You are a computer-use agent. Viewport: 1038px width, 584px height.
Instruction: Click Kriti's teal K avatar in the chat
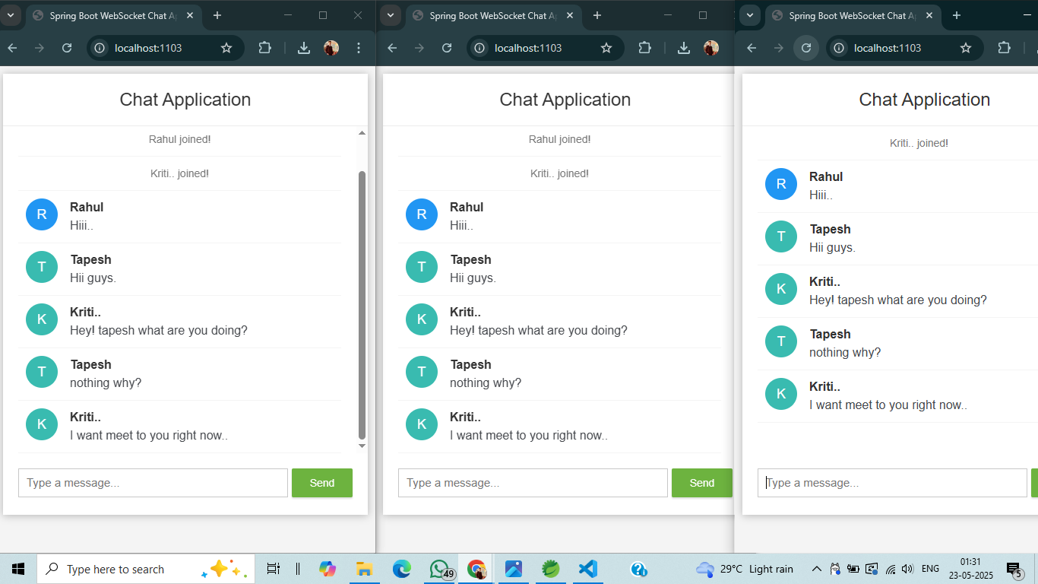point(42,319)
